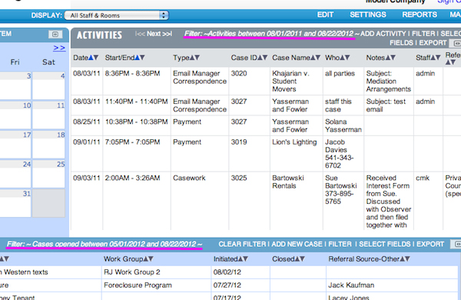Click CLEAR FILTER in cases bar
The height and width of the screenshot is (300, 461).
(242, 244)
